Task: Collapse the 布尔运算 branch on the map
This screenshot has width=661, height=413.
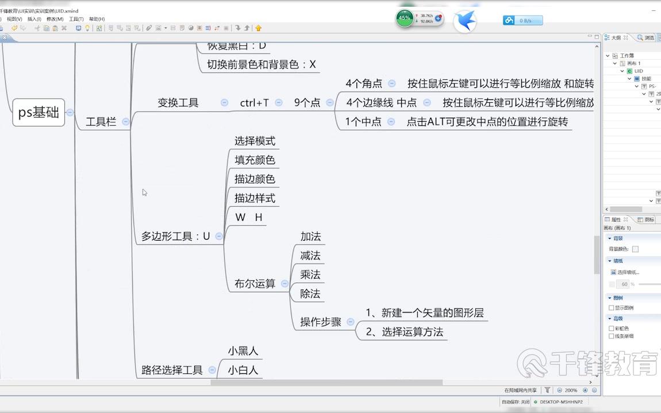Action: 284,283
